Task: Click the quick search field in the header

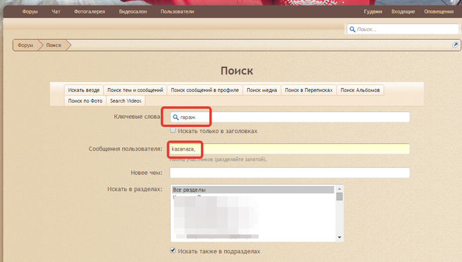Action: tap(403, 29)
